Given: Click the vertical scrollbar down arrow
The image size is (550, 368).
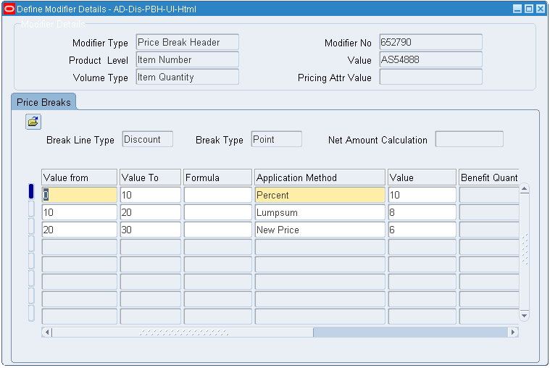Looking at the screenshot, I should (x=524, y=316).
